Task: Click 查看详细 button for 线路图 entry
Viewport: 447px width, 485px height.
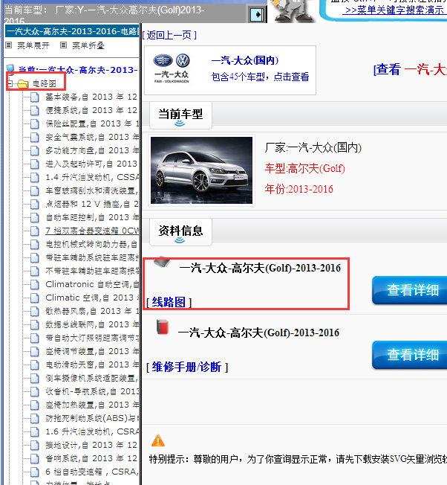Action: coord(410,290)
